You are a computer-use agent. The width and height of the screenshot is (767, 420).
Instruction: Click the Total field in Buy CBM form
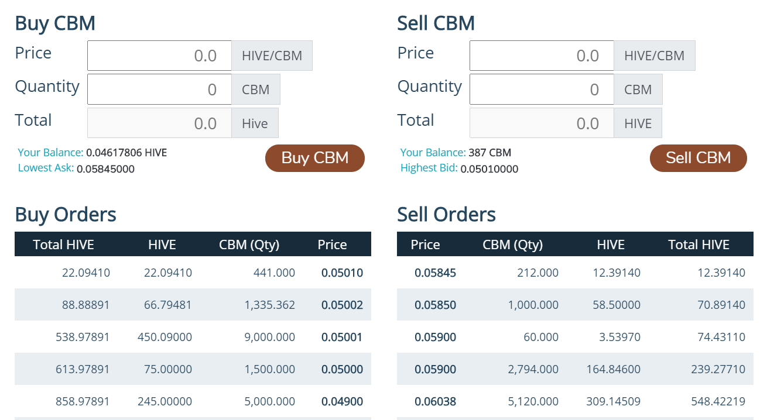pos(160,123)
